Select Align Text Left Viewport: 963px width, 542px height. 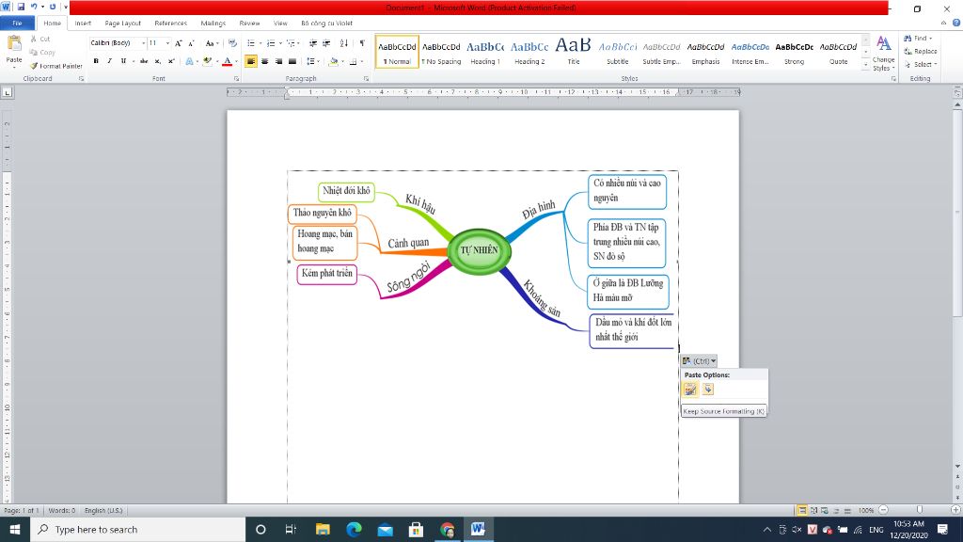250,61
